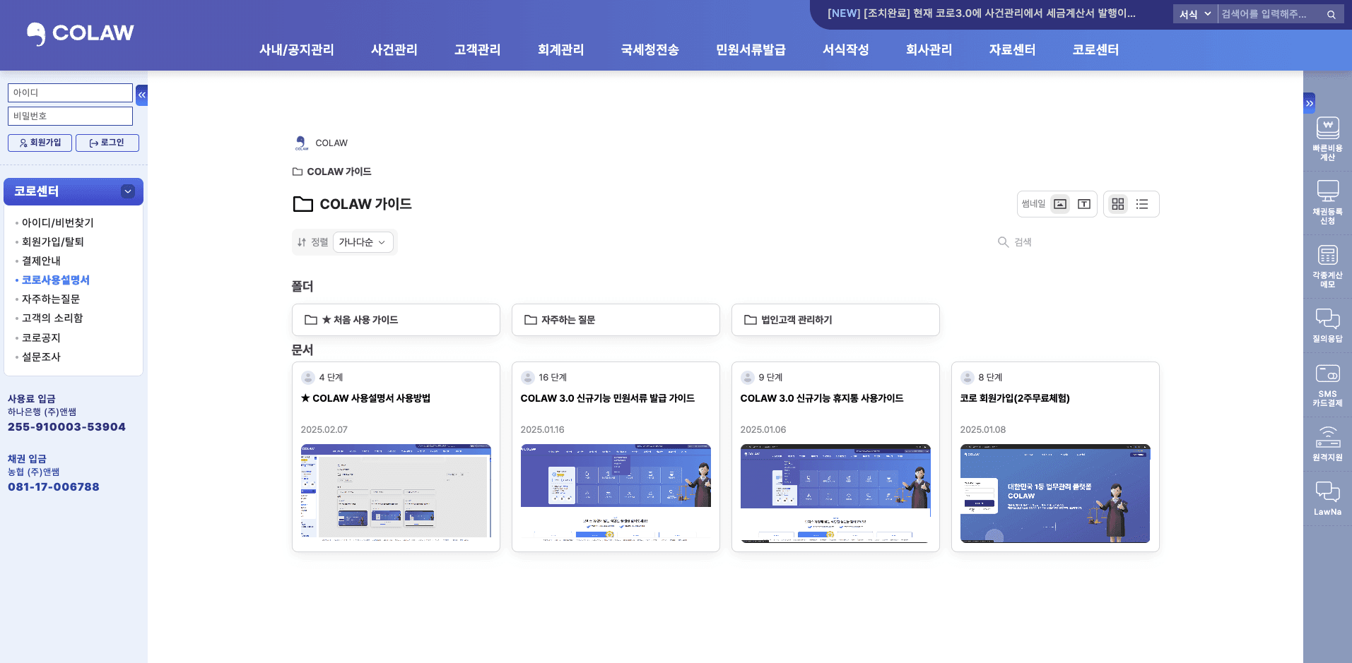
Task: Open the 빠른비용계산 quick tool
Action: tap(1327, 139)
